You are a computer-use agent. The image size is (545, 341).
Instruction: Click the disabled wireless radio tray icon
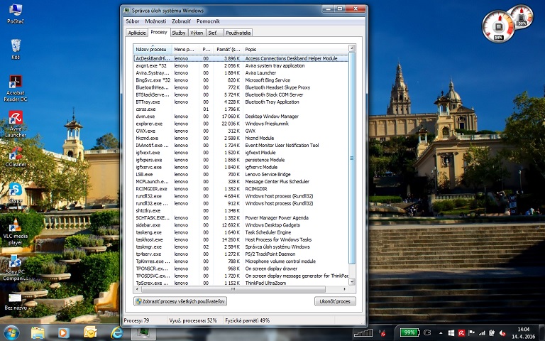pyautogui.click(x=382, y=333)
